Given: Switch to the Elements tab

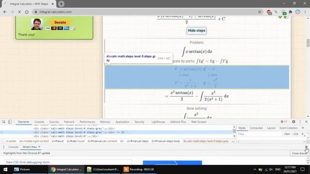Looking at the screenshot, I should pyautogui.click(x=24, y=122).
